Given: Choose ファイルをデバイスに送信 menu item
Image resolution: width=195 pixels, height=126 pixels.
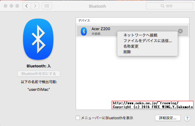Looking at the screenshot, I should pyautogui.click(x=147, y=41).
